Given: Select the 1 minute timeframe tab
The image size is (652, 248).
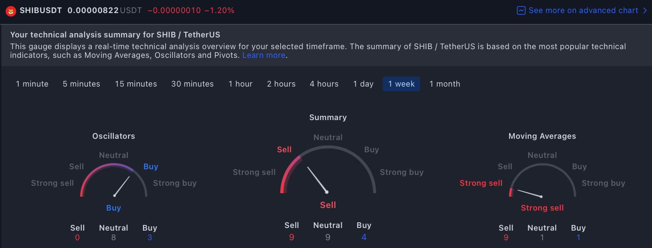Looking at the screenshot, I should pyautogui.click(x=32, y=84).
